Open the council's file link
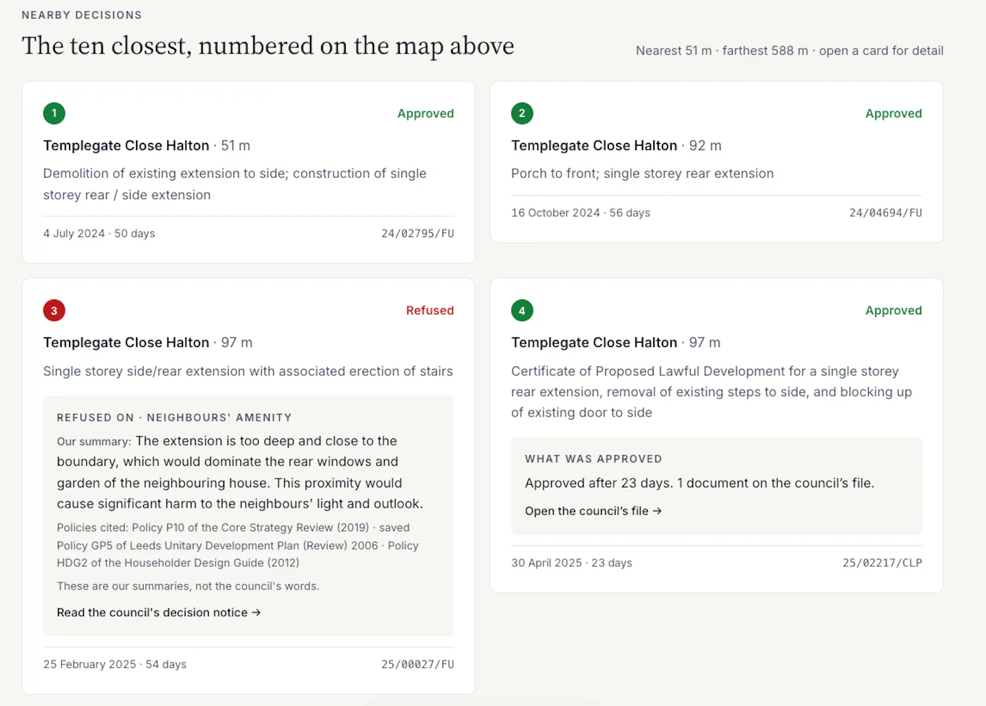The image size is (986, 706). pos(593,511)
